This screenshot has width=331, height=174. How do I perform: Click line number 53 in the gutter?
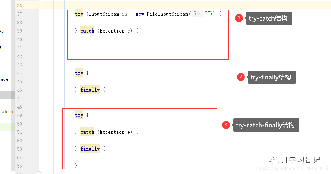click(20, 149)
